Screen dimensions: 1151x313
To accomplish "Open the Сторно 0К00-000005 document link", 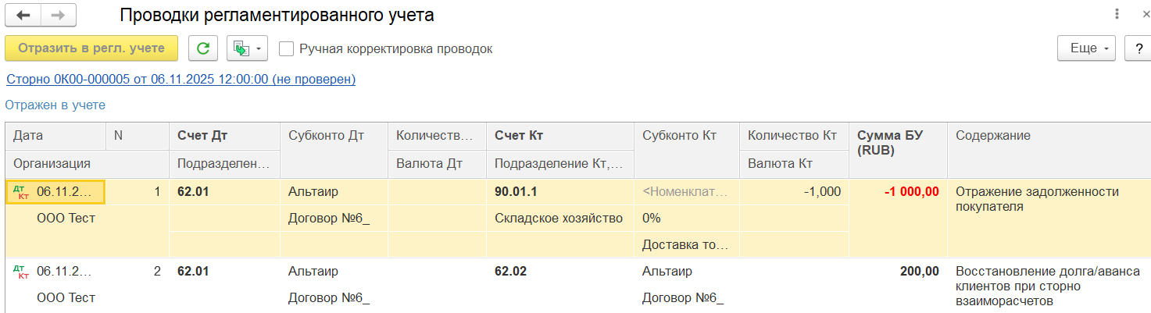I will tap(181, 79).
